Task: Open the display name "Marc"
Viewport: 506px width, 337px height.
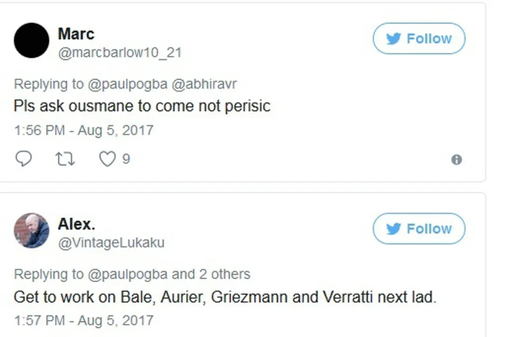Action: pos(76,34)
